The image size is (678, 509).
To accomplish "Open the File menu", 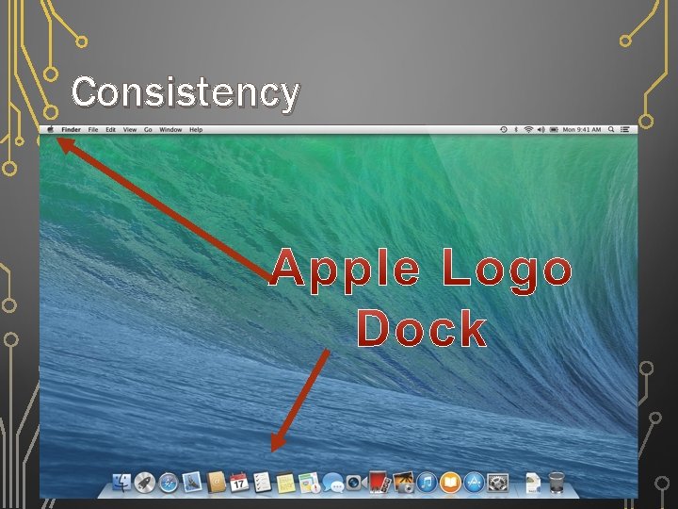I will 93,129.
